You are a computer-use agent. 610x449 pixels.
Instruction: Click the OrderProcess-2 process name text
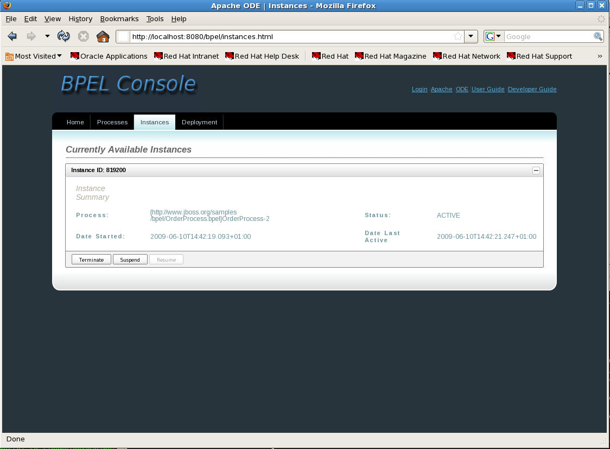[x=209, y=215]
